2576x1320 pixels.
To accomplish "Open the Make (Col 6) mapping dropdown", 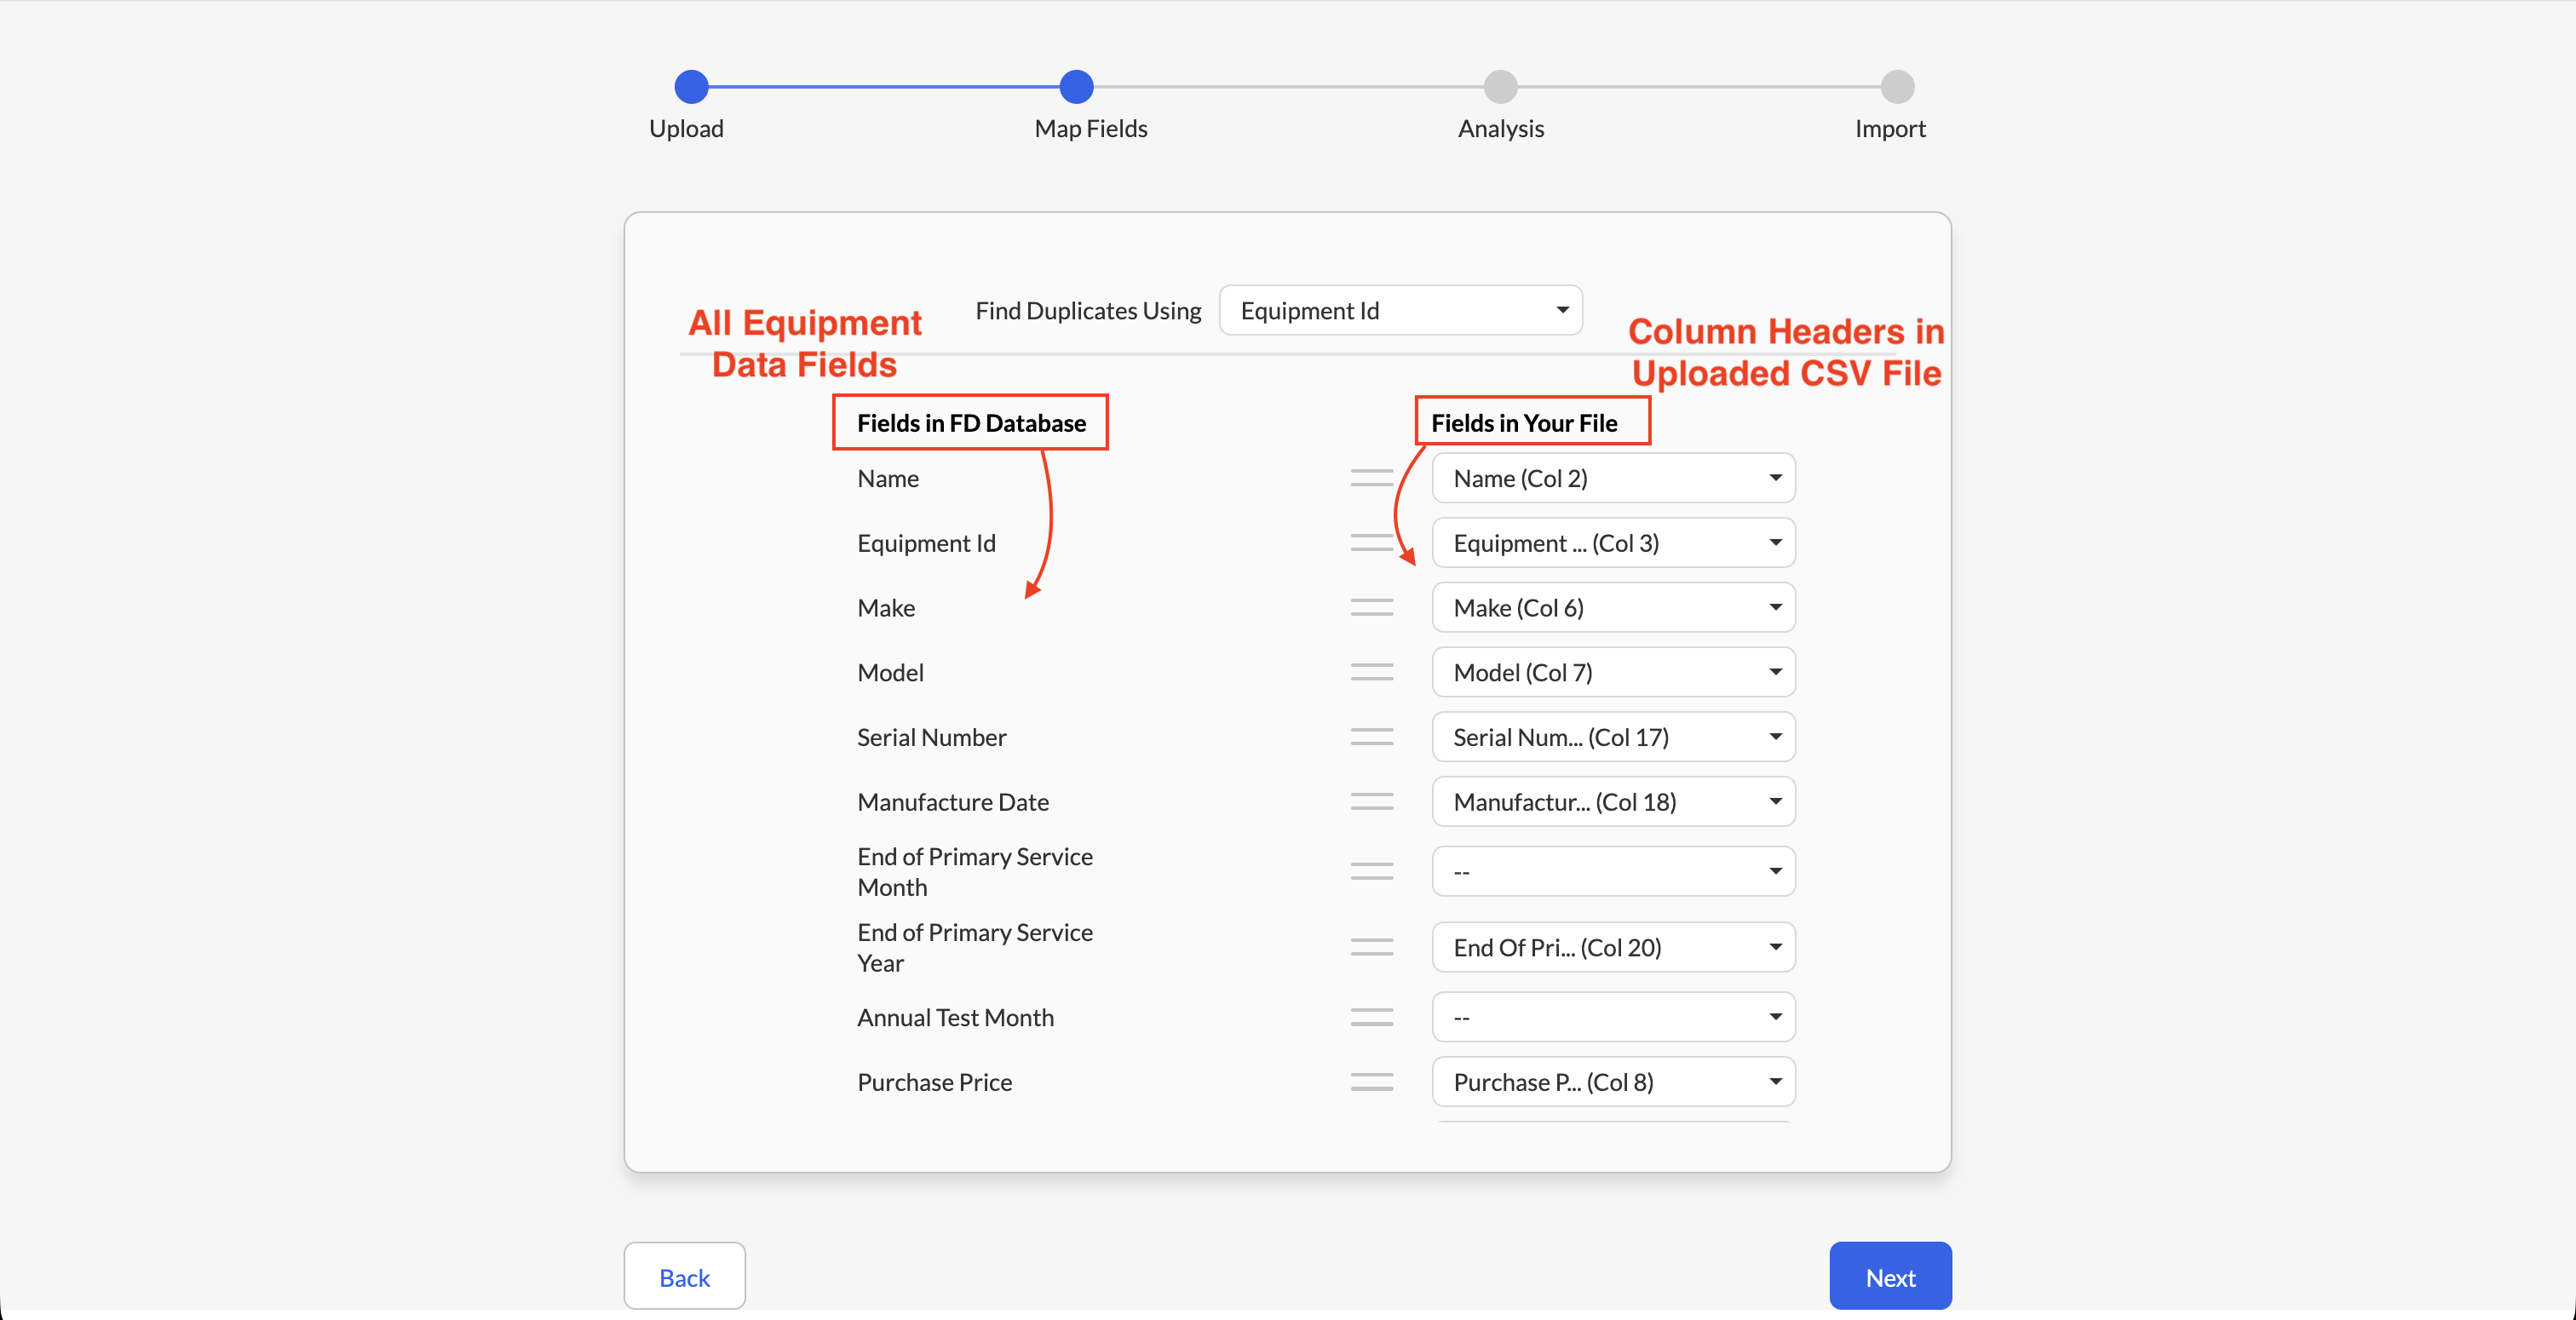I will point(1613,608).
